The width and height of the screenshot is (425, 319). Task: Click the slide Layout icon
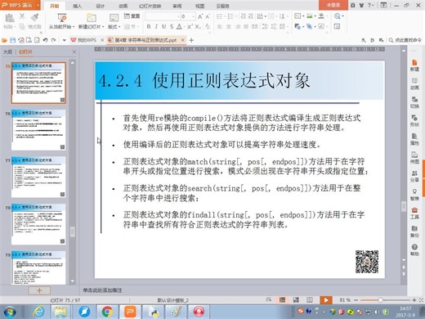[x=114, y=18]
